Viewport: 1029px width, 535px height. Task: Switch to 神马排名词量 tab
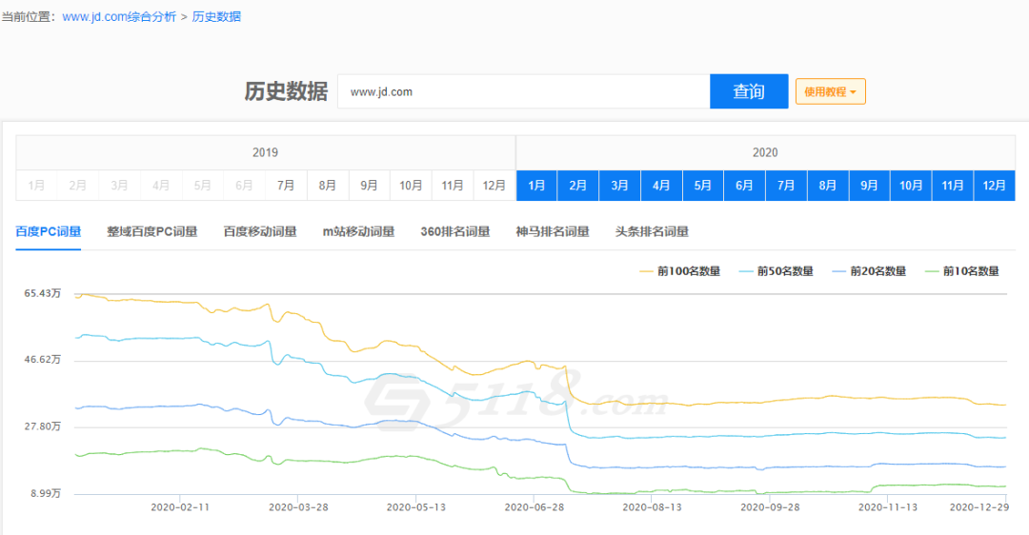pos(553,231)
